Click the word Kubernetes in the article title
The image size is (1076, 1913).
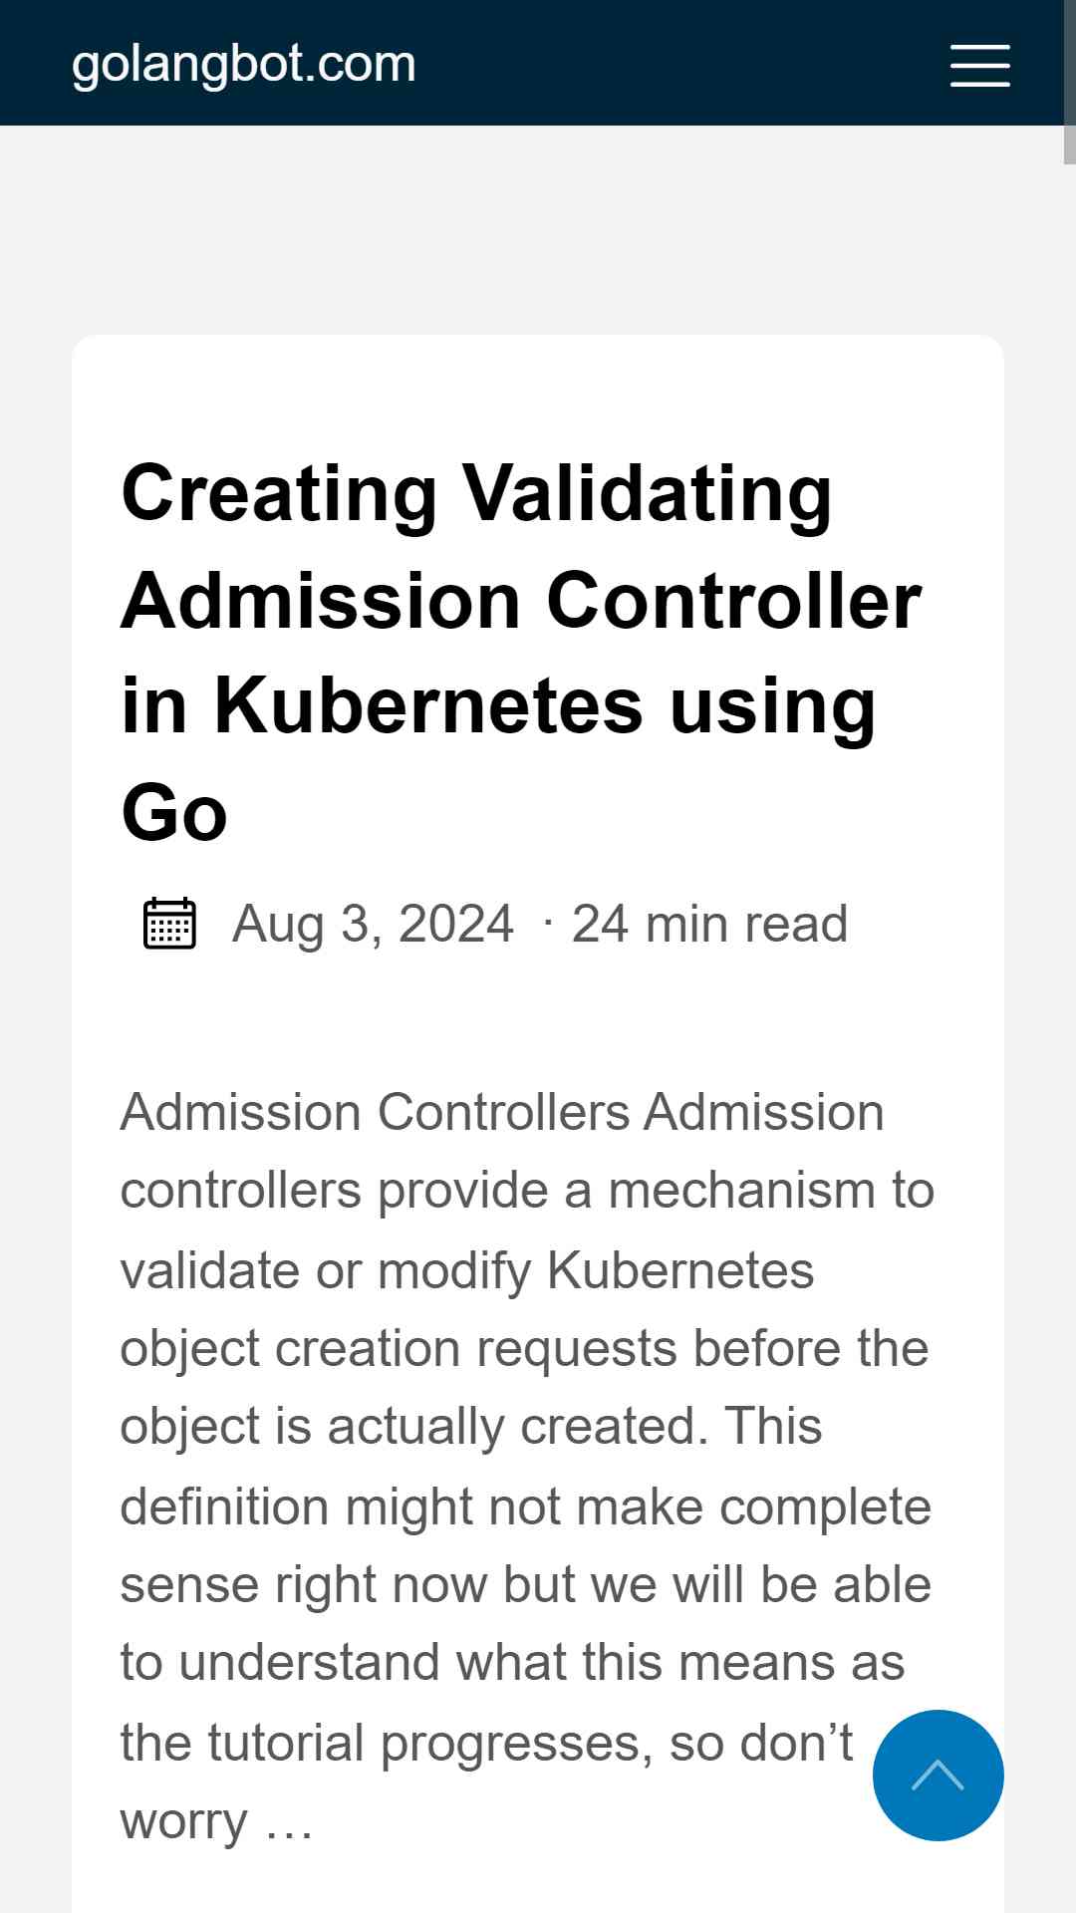[x=428, y=705]
